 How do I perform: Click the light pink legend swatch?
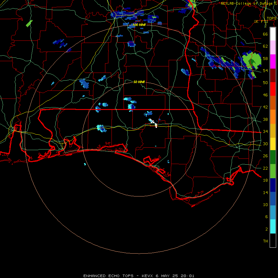coord(273,47)
